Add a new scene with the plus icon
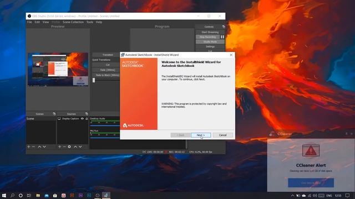Image resolution: width=355 pixels, height=199 pixels. 28,147
